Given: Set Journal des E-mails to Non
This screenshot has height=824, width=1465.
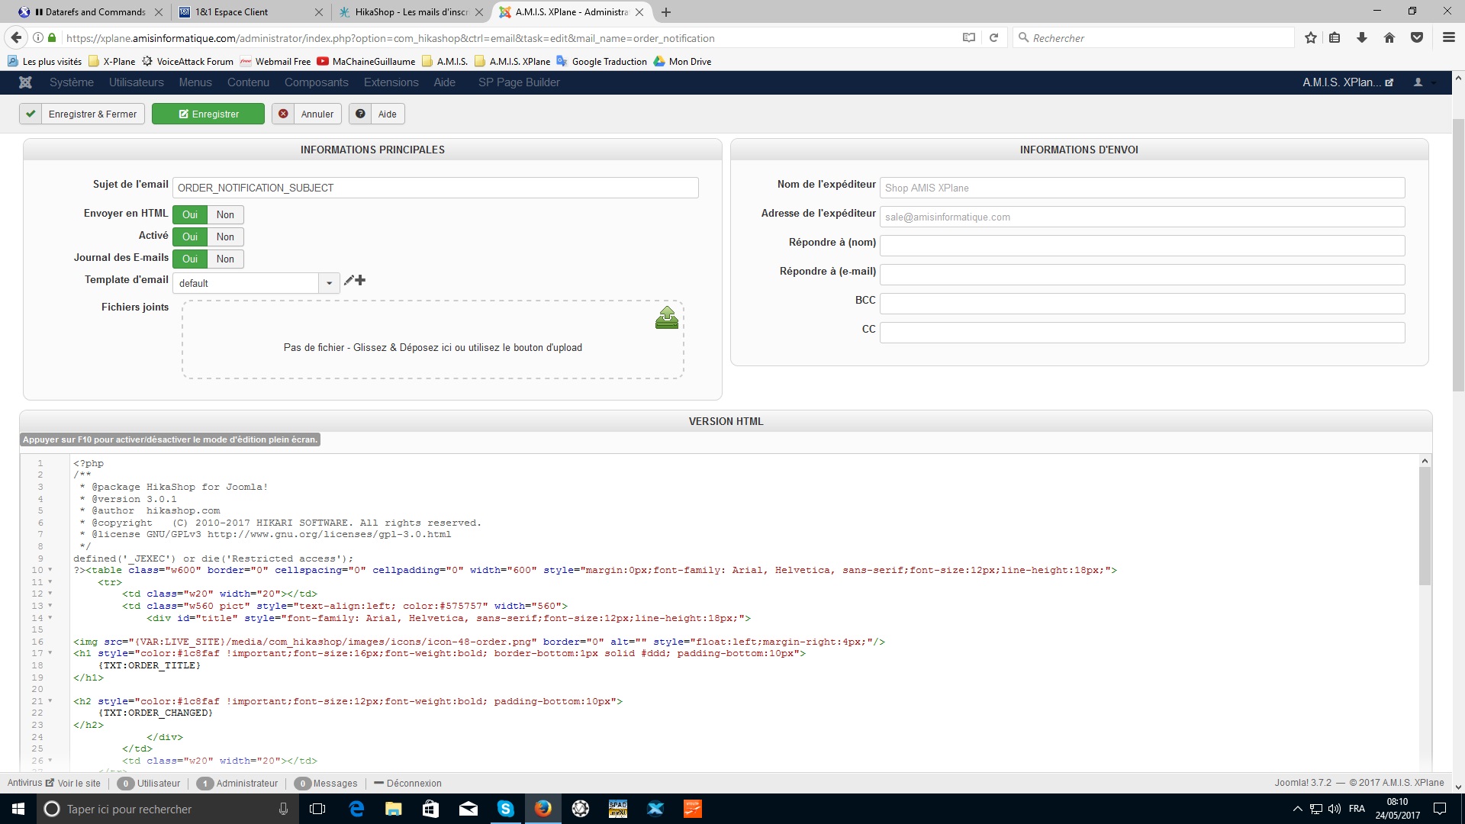Looking at the screenshot, I should tap(225, 259).
